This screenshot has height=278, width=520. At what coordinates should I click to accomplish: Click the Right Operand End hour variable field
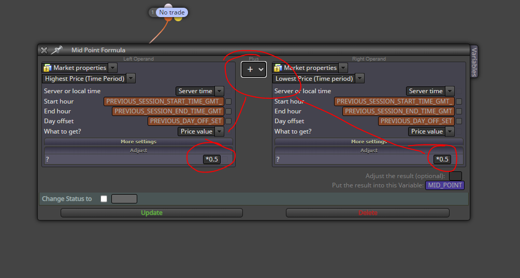coord(398,111)
